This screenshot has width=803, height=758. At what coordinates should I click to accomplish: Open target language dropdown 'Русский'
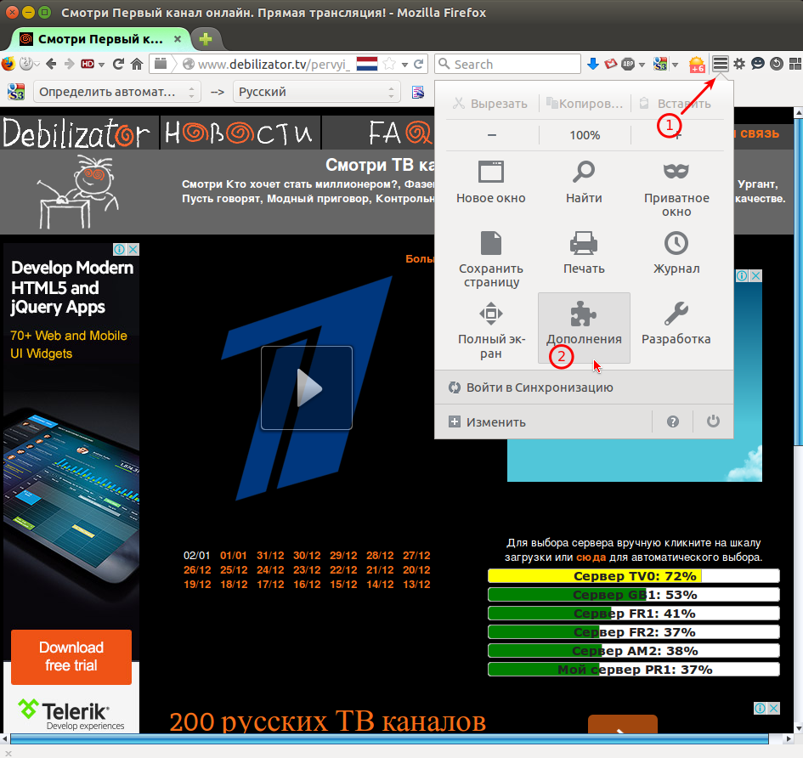(x=316, y=92)
